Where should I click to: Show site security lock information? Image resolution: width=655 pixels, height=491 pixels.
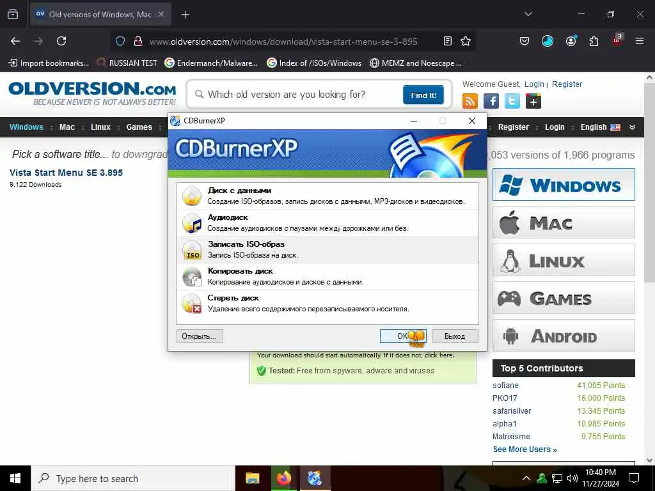138,41
